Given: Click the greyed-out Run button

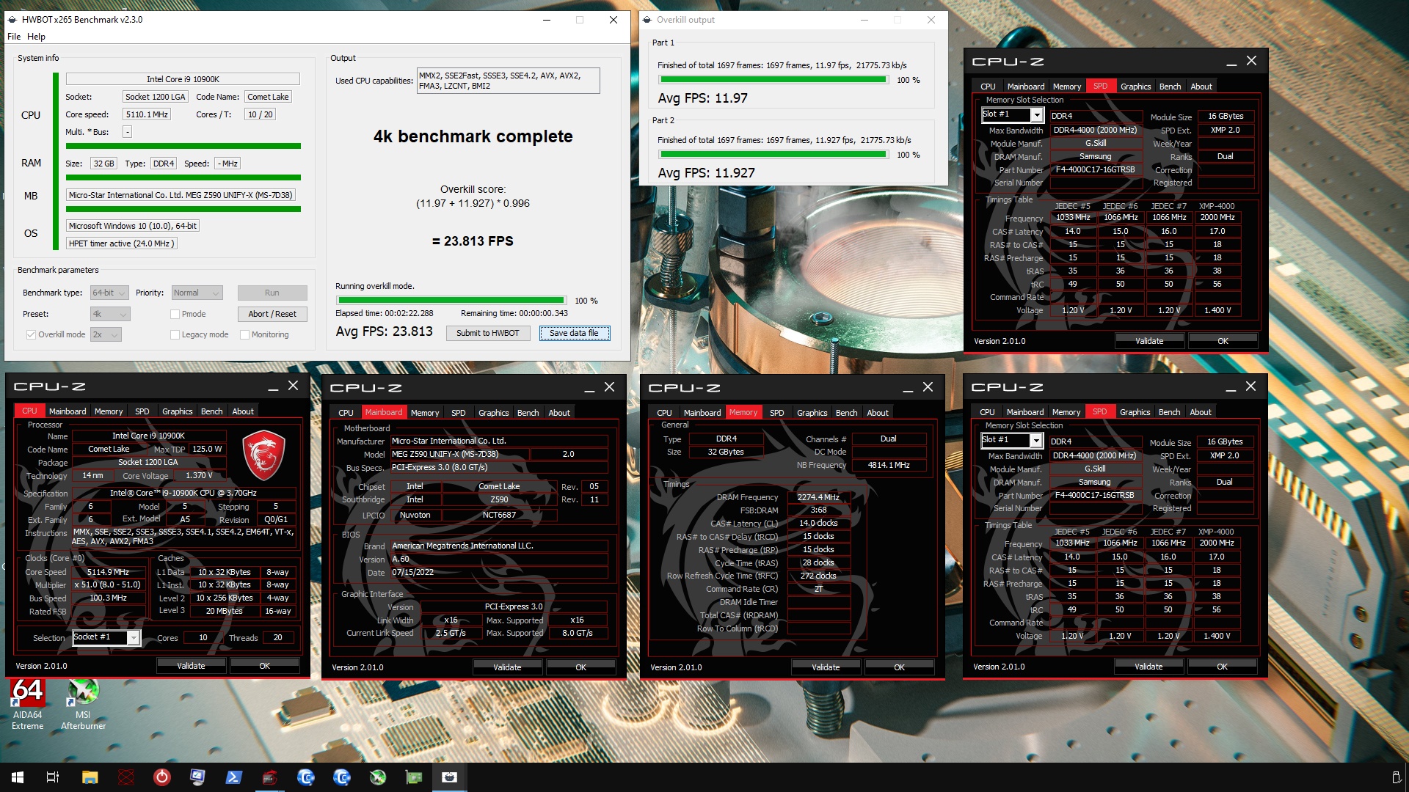Looking at the screenshot, I should 272,293.
